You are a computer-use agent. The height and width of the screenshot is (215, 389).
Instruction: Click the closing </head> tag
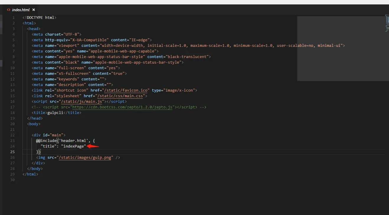pyautogui.click(x=35, y=118)
